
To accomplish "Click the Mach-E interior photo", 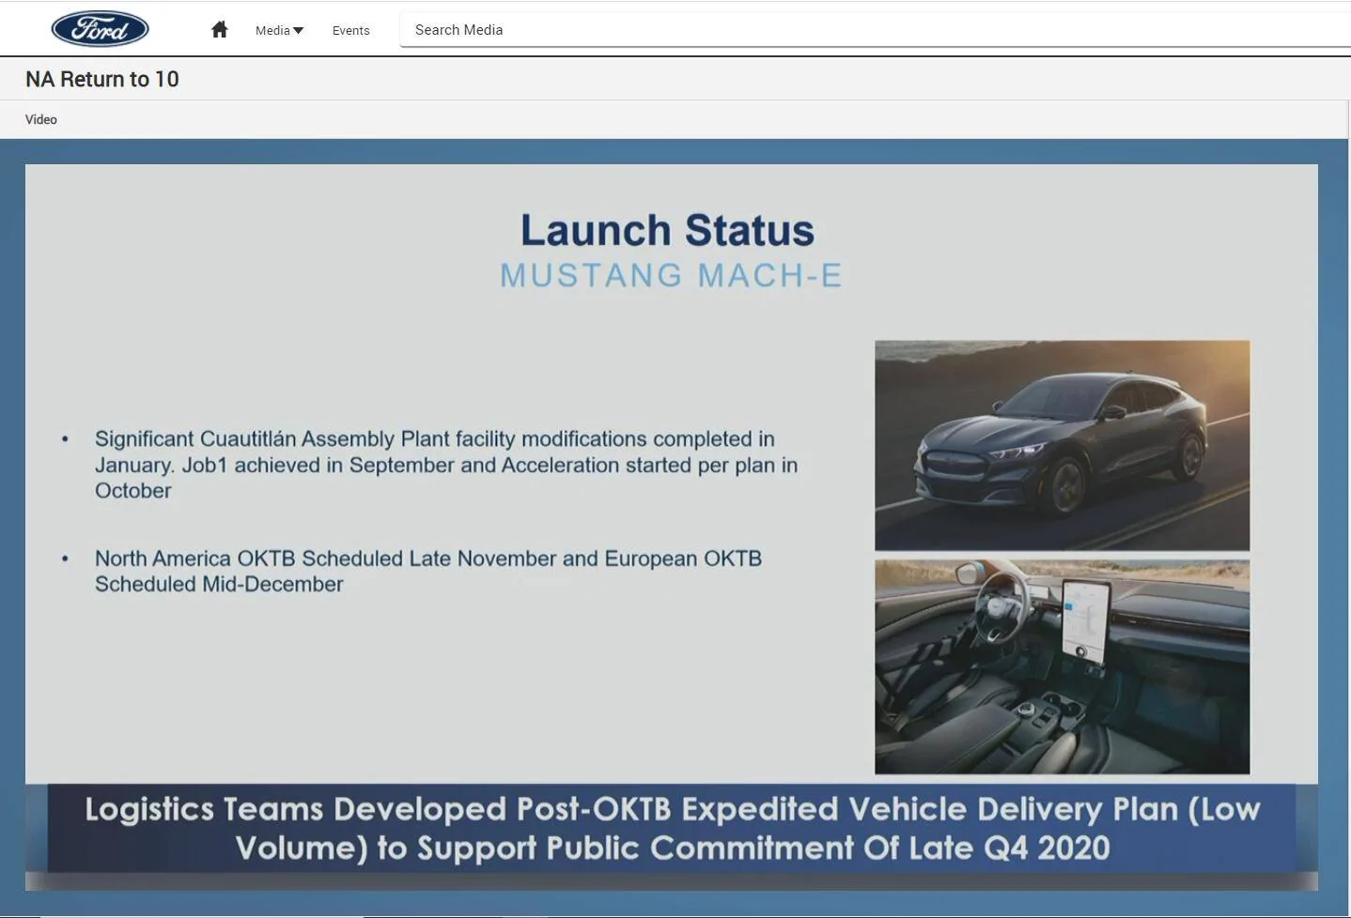I will pyautogui.click(x=1062, y=666).
